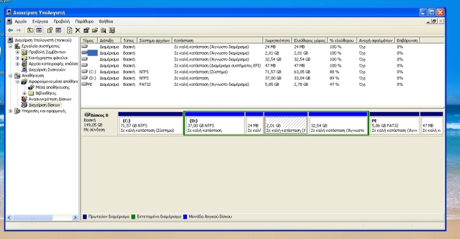Select the Βιβλιοθήκες tree item
Image resolution: width=460 pixels, height=239 pixels.
46,93
